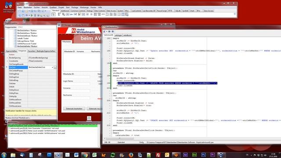Viewport: 281px width, 158px height.
Task: Click the Step Into debugger icon
Action: [41, 15]
